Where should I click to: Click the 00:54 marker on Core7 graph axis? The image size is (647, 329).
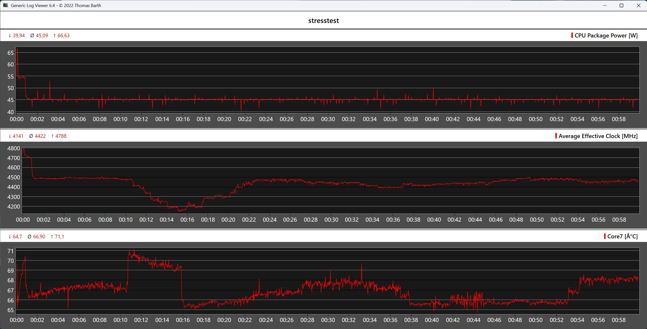[577, 320]
